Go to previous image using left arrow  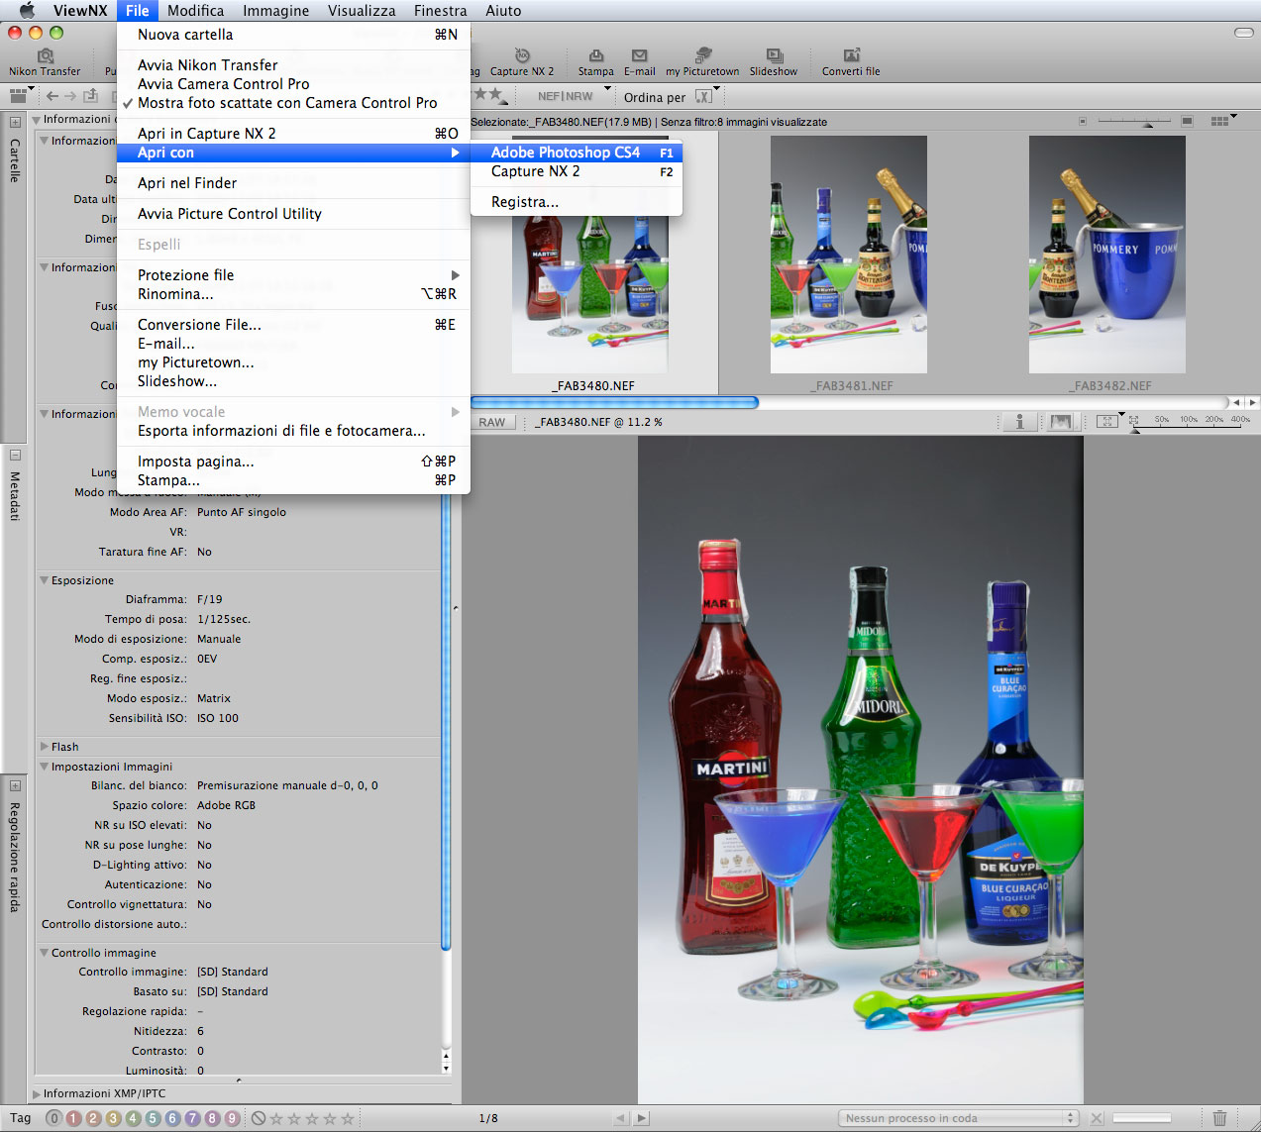pyautogui.click(x=621, y=1118)
